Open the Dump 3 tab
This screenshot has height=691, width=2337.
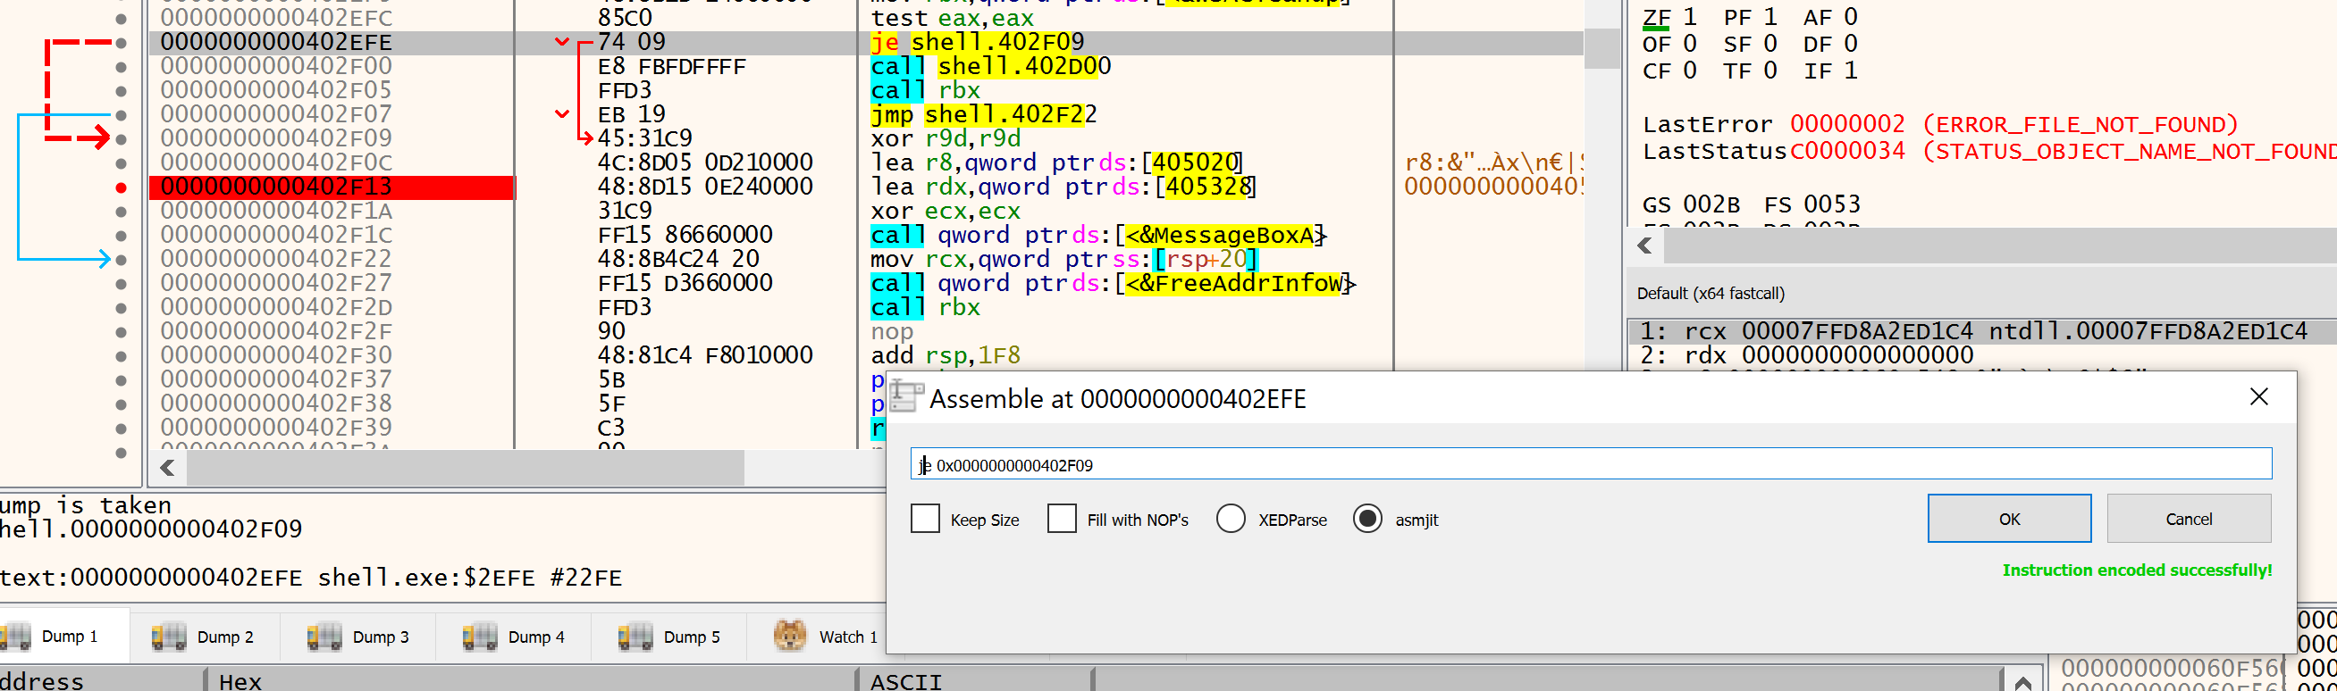coord(358,637)
